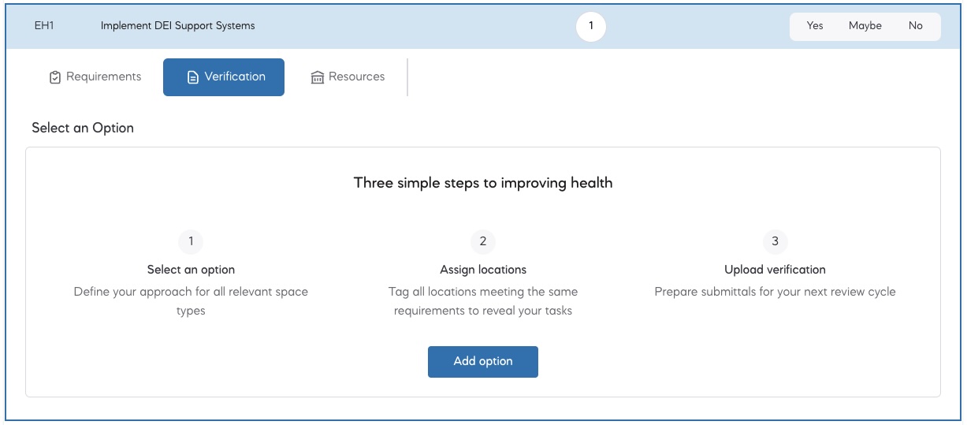Click the clipboard icon beside Requirements
967x425 pixels.
(55, 77)
